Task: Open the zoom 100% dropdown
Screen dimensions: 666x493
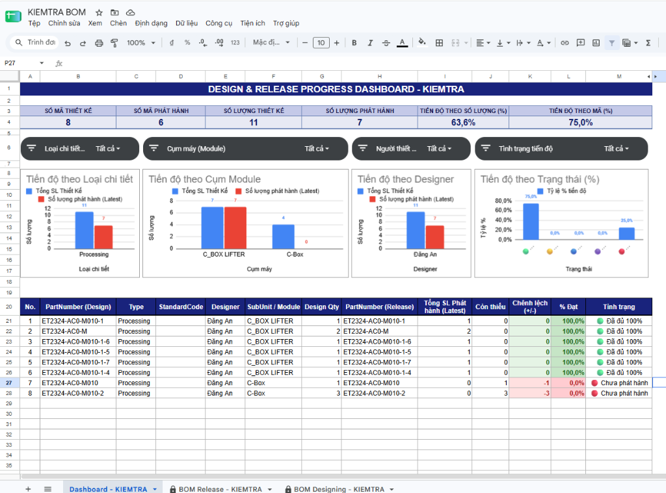Action: (141, 43)
